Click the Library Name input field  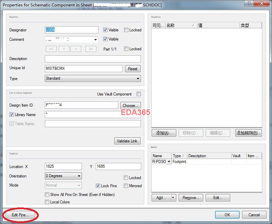tap(93, 115)
